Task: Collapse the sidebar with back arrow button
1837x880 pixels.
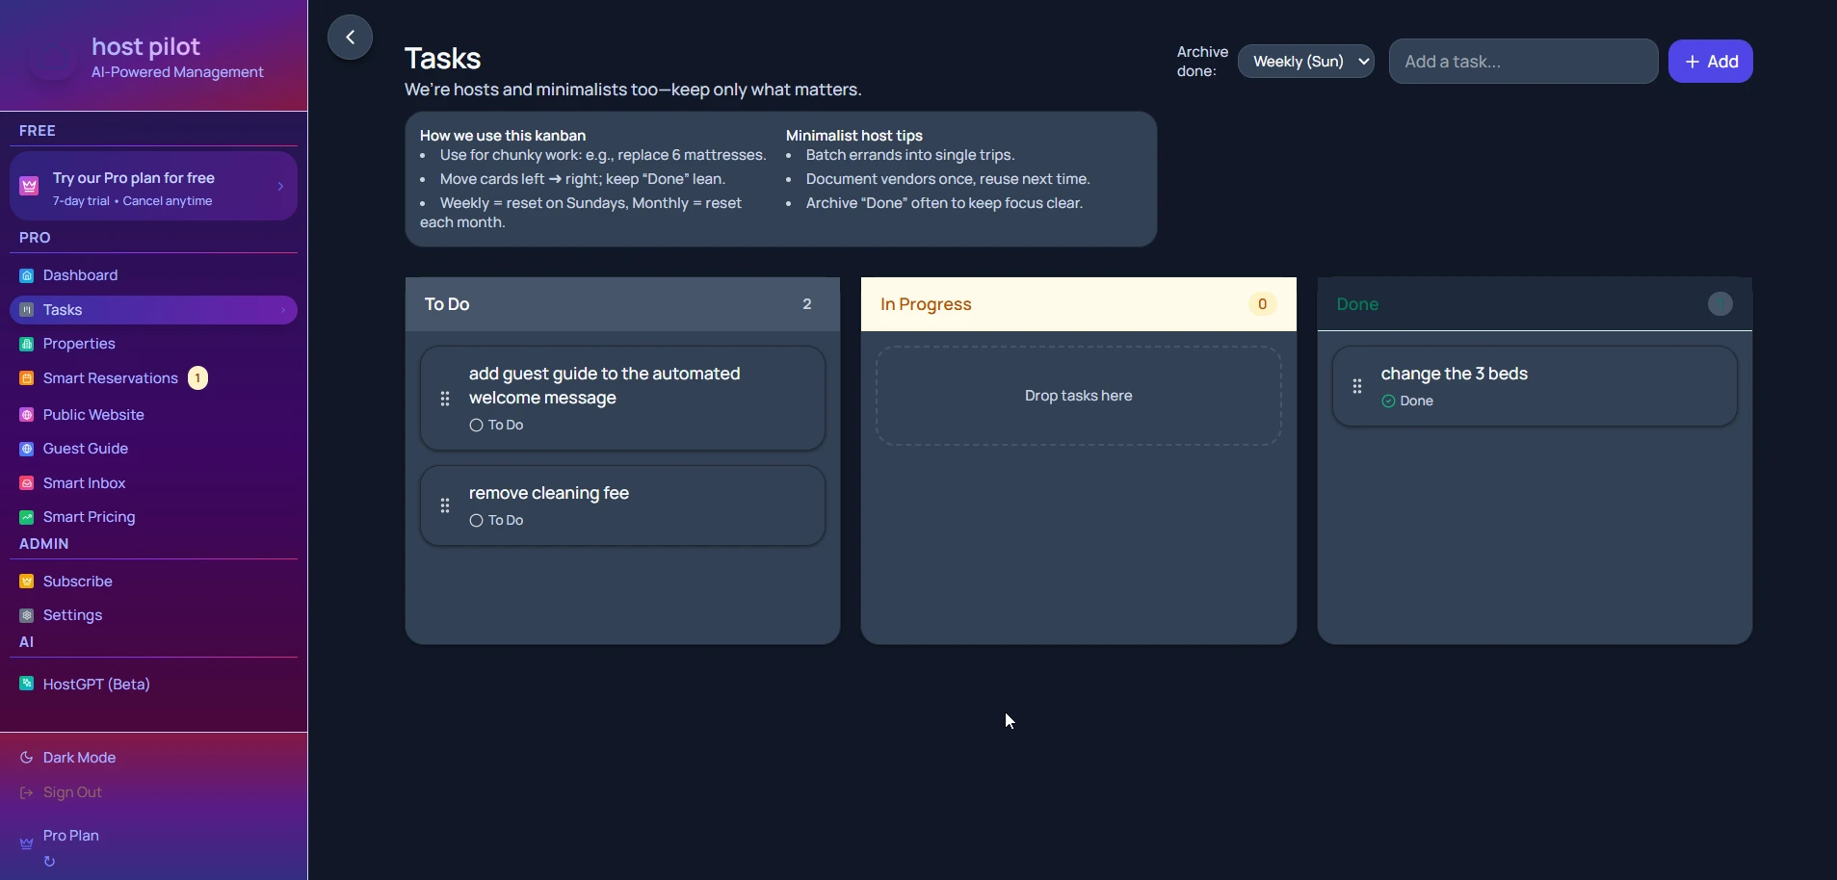Action: tap(350, 38)
